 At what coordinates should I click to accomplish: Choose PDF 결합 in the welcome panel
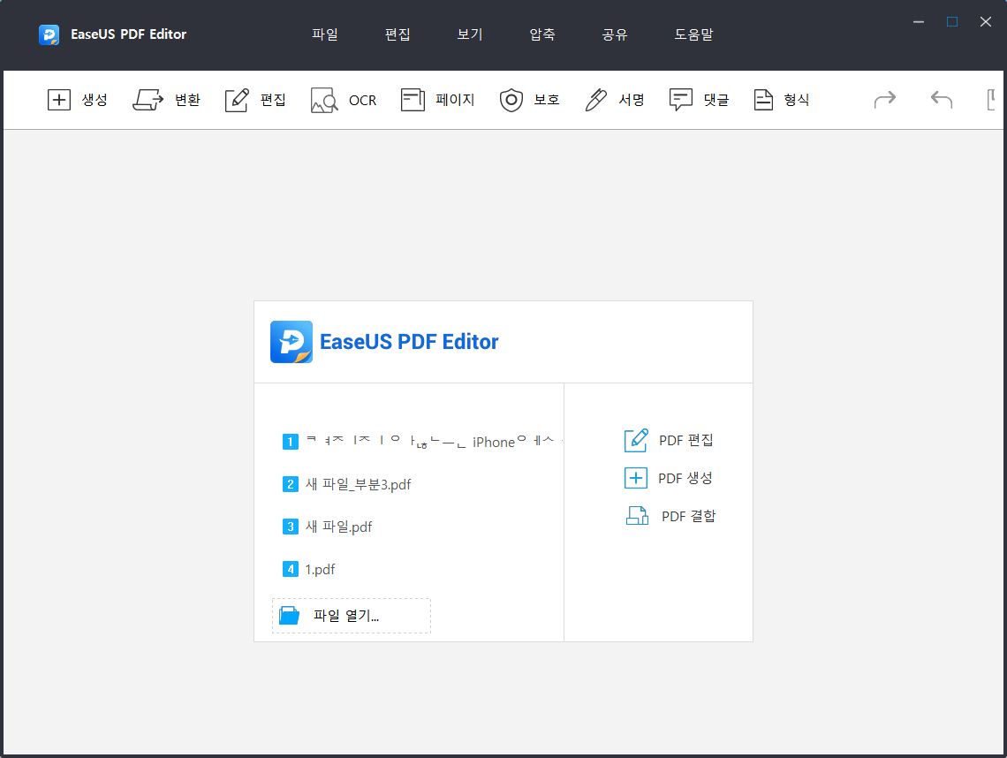click(670, 517)
